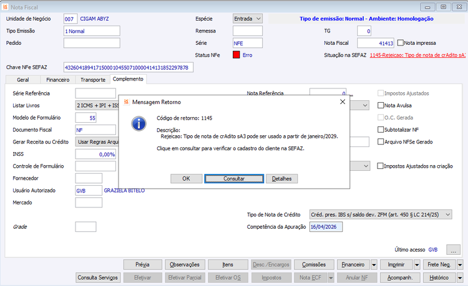The image size is (468, 286).
Task: Open the Tipo de Nota de Crédito dropdown
Action: pos(381,214)
